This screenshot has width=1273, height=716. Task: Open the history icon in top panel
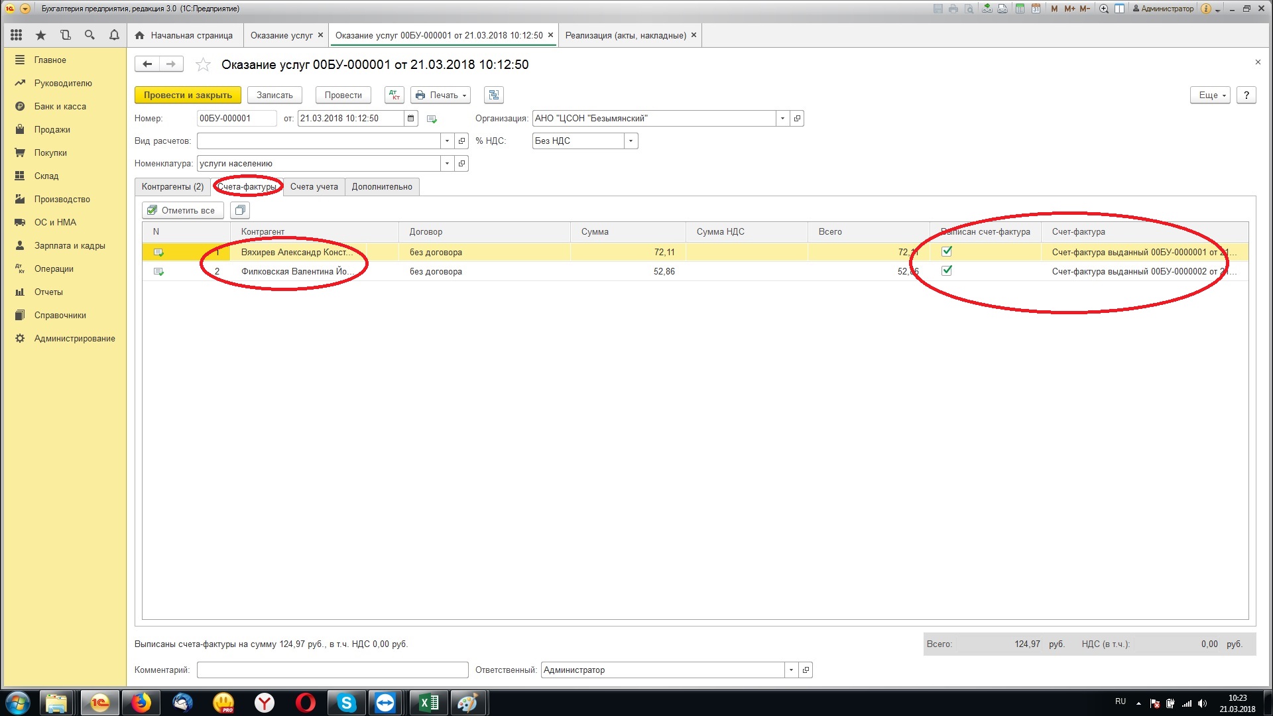pos(65,35)
